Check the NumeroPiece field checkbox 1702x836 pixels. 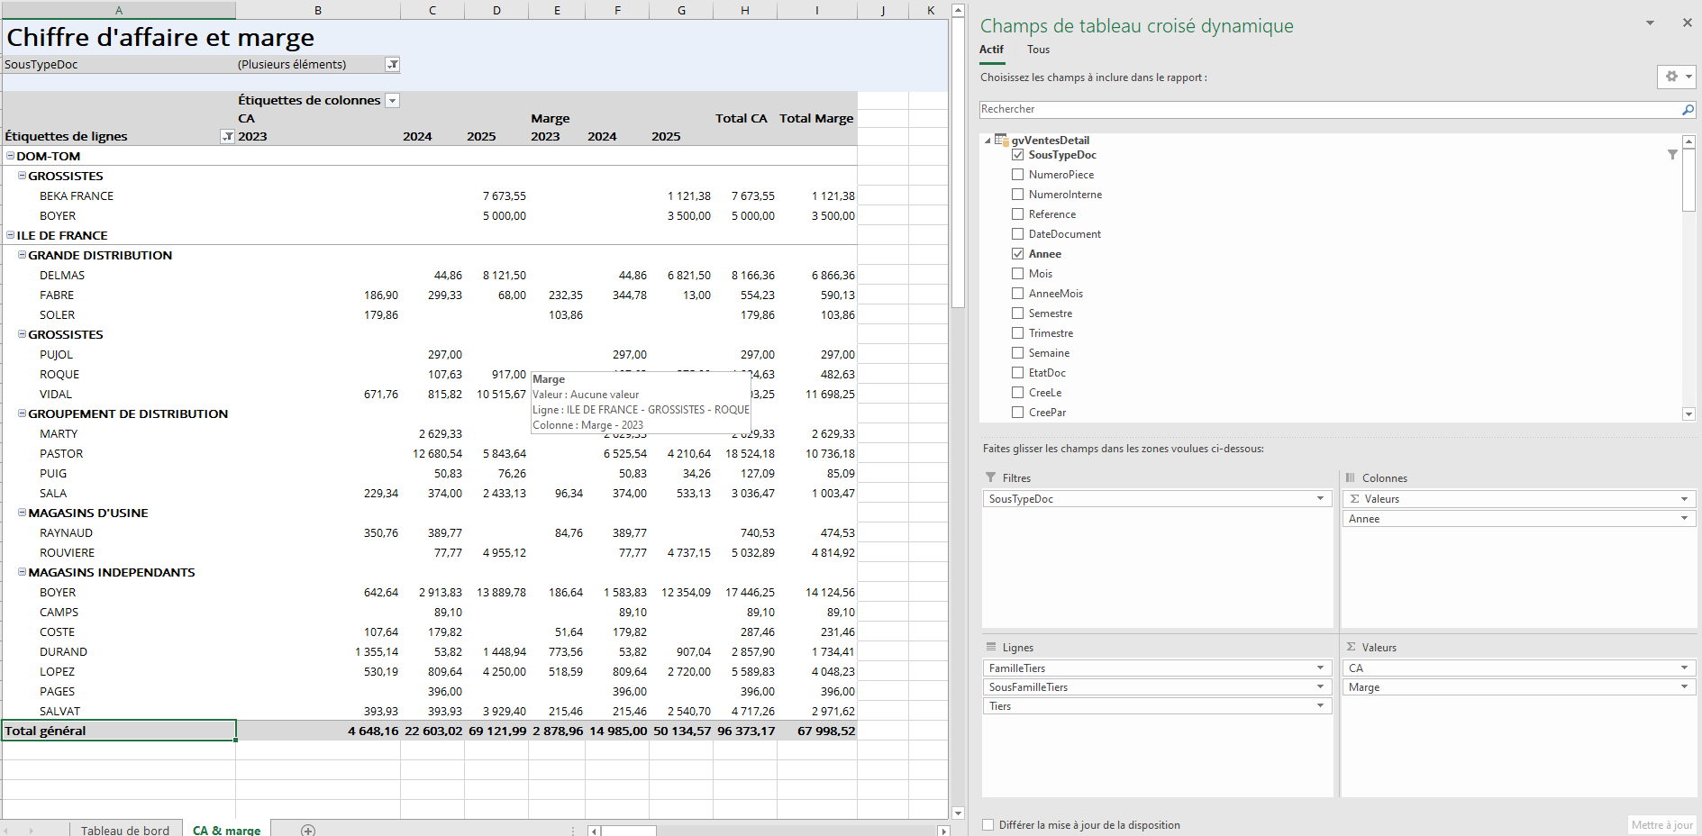pyautogui.click(x=1017, y=175)
